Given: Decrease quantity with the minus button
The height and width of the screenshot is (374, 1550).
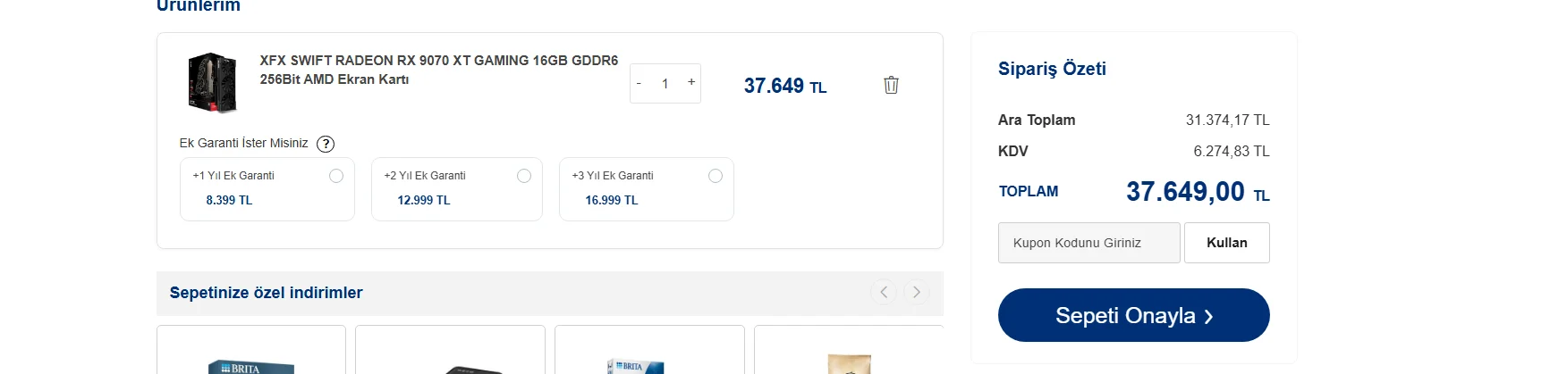Looking at the screenshot, I should (639, 83).
